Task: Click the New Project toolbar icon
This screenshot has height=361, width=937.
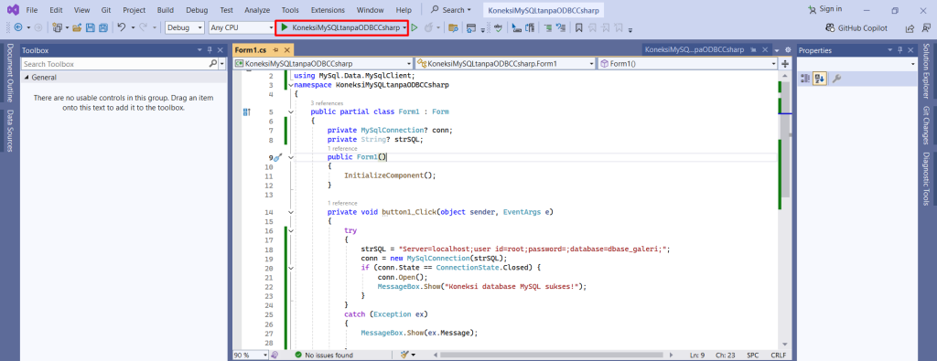Action: pyautogui.click(x=58, y=27)
